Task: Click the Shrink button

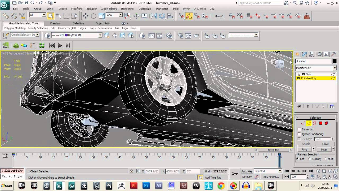Action: pos(306,144)
